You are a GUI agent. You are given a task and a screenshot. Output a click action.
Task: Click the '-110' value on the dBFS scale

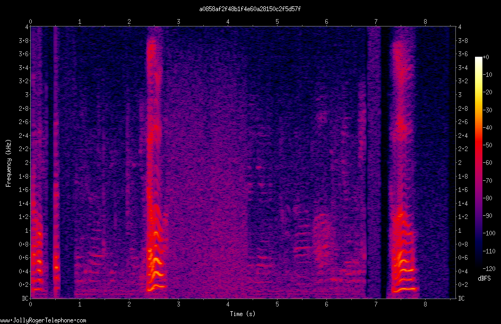[x=489, y=251]
